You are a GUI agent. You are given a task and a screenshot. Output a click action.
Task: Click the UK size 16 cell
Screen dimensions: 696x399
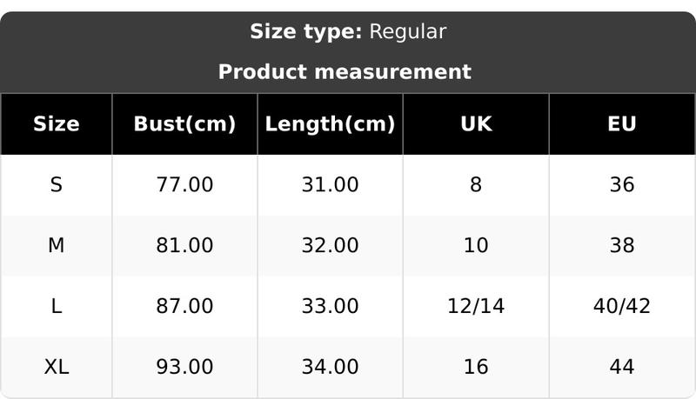[x=476, y=367]
